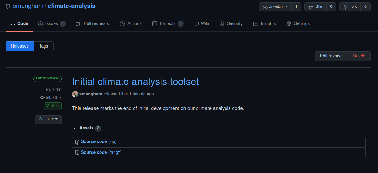378x173 pixels.
Task: Delete this release
Action: (x=359, y=56)
